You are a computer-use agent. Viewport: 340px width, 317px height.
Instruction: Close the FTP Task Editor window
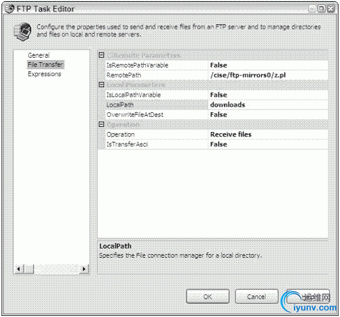(x=331, y=9)
